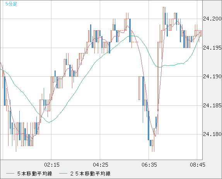Click the green 25-period legend line swatch

[63, 174]
